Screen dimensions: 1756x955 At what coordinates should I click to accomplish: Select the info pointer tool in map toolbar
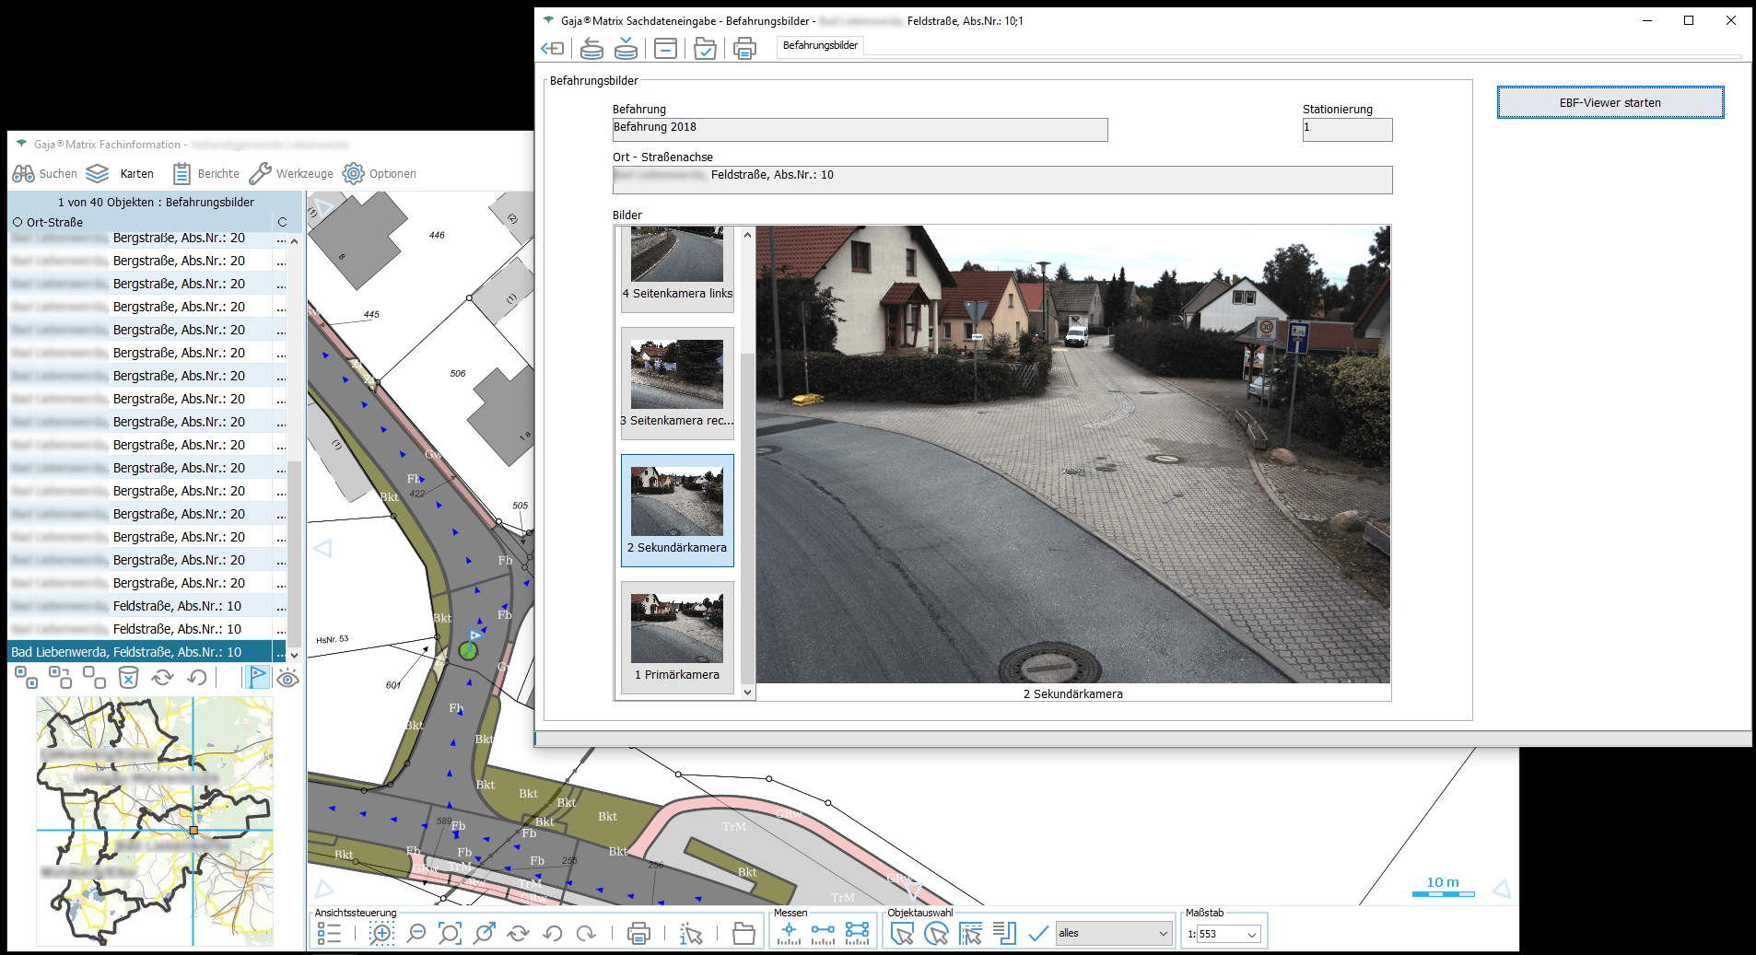click(x=690, y=934)
